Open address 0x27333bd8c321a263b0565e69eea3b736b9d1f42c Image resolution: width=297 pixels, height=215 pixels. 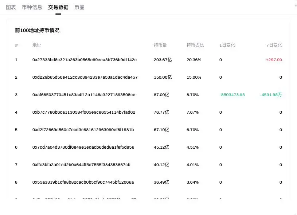click(85, 60)
